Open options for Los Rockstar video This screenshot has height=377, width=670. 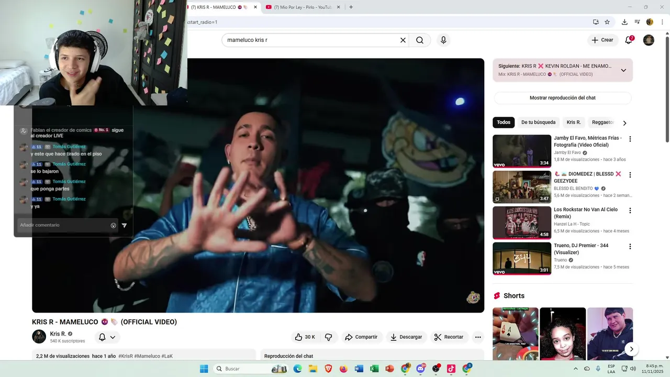630,210
